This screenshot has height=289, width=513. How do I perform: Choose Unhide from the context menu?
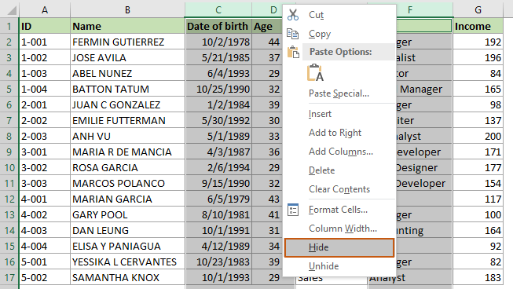tap(339, 266)
